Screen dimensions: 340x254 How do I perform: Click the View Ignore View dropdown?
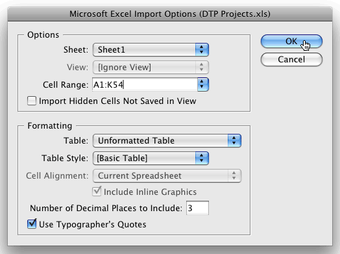tap(151, 67)
